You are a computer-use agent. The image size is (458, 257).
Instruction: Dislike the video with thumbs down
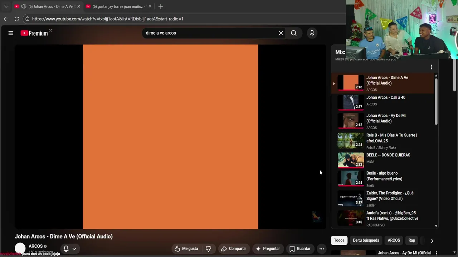209,249
